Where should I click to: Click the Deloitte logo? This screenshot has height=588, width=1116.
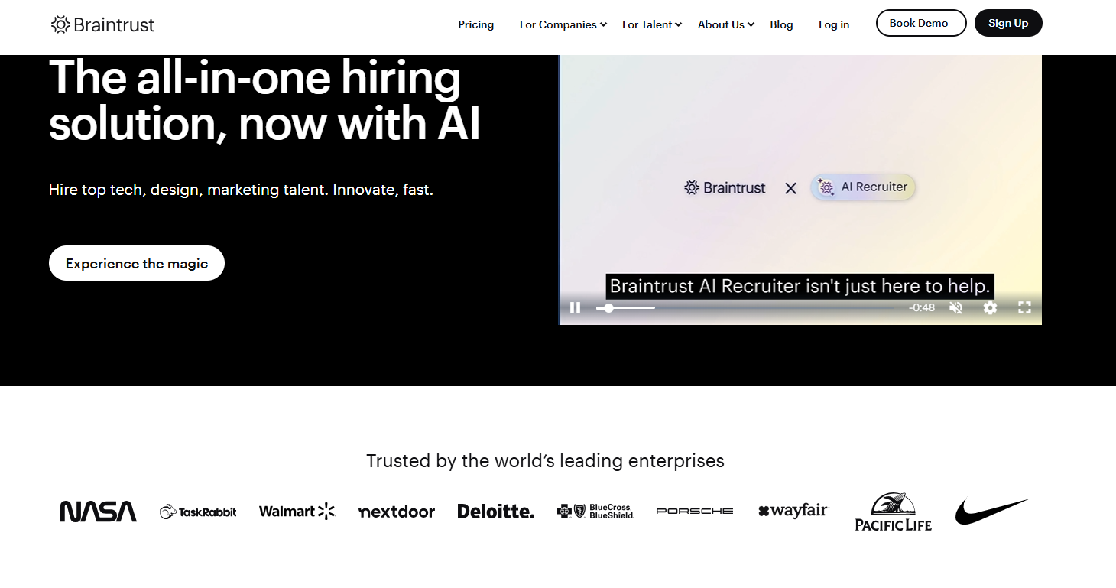coord(496,512)
